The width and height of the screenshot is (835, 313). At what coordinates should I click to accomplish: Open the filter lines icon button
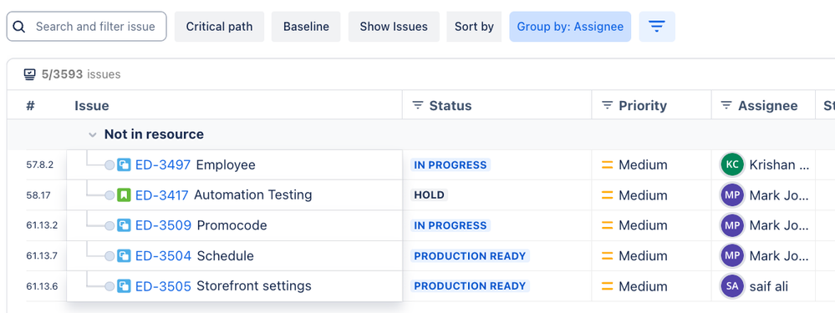click(657, 27)
